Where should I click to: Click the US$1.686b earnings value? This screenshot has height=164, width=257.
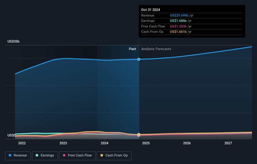(178, 21)
